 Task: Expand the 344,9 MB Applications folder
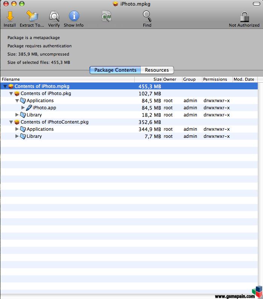tap(17, 129)
